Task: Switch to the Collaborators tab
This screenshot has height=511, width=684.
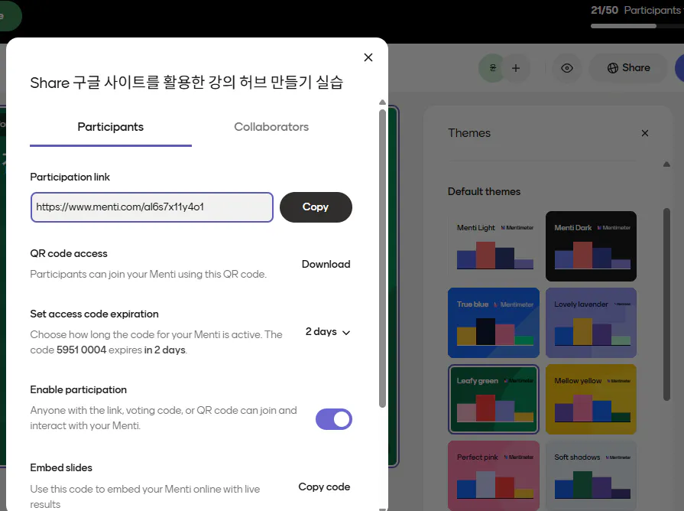Action: pos(271,127)
